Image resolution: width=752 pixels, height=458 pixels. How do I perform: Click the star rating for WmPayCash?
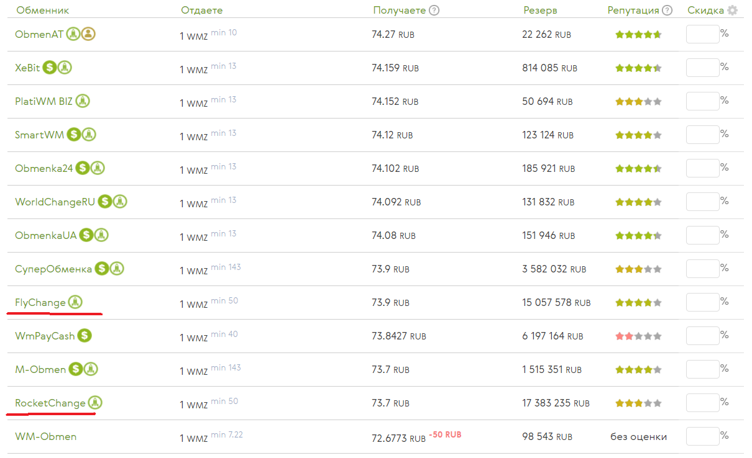click(638, 336)
